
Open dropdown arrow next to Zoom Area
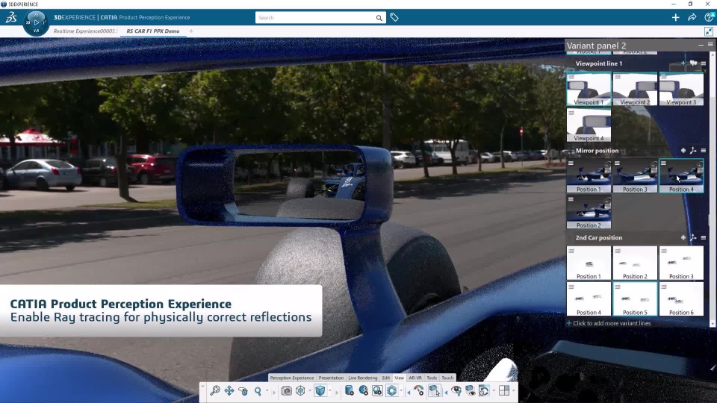[x=267, y=391]
